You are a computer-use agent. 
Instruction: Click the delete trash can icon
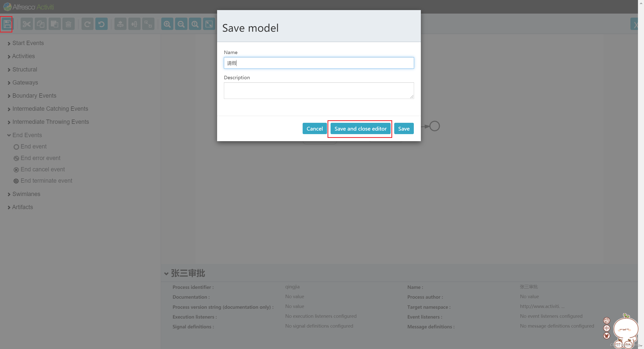click(x=68, y=24)
